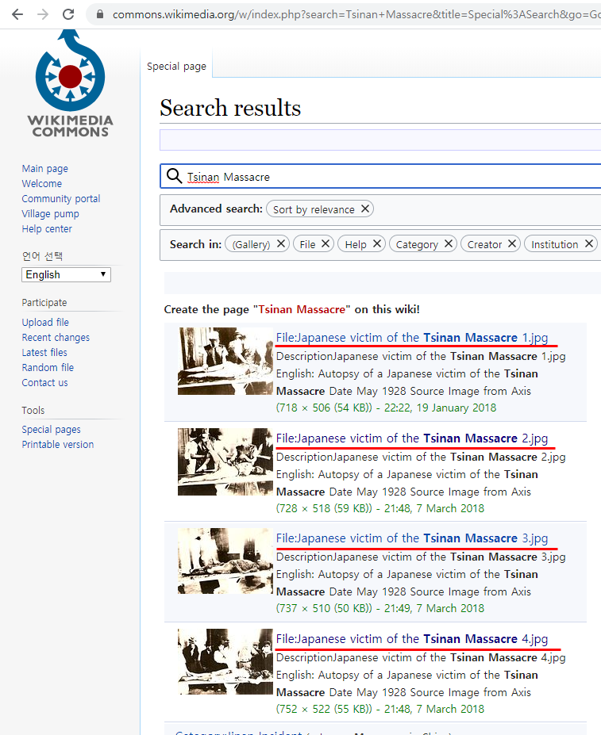
Task: Expand the Search in namespaces section
Action: point(195,244)
